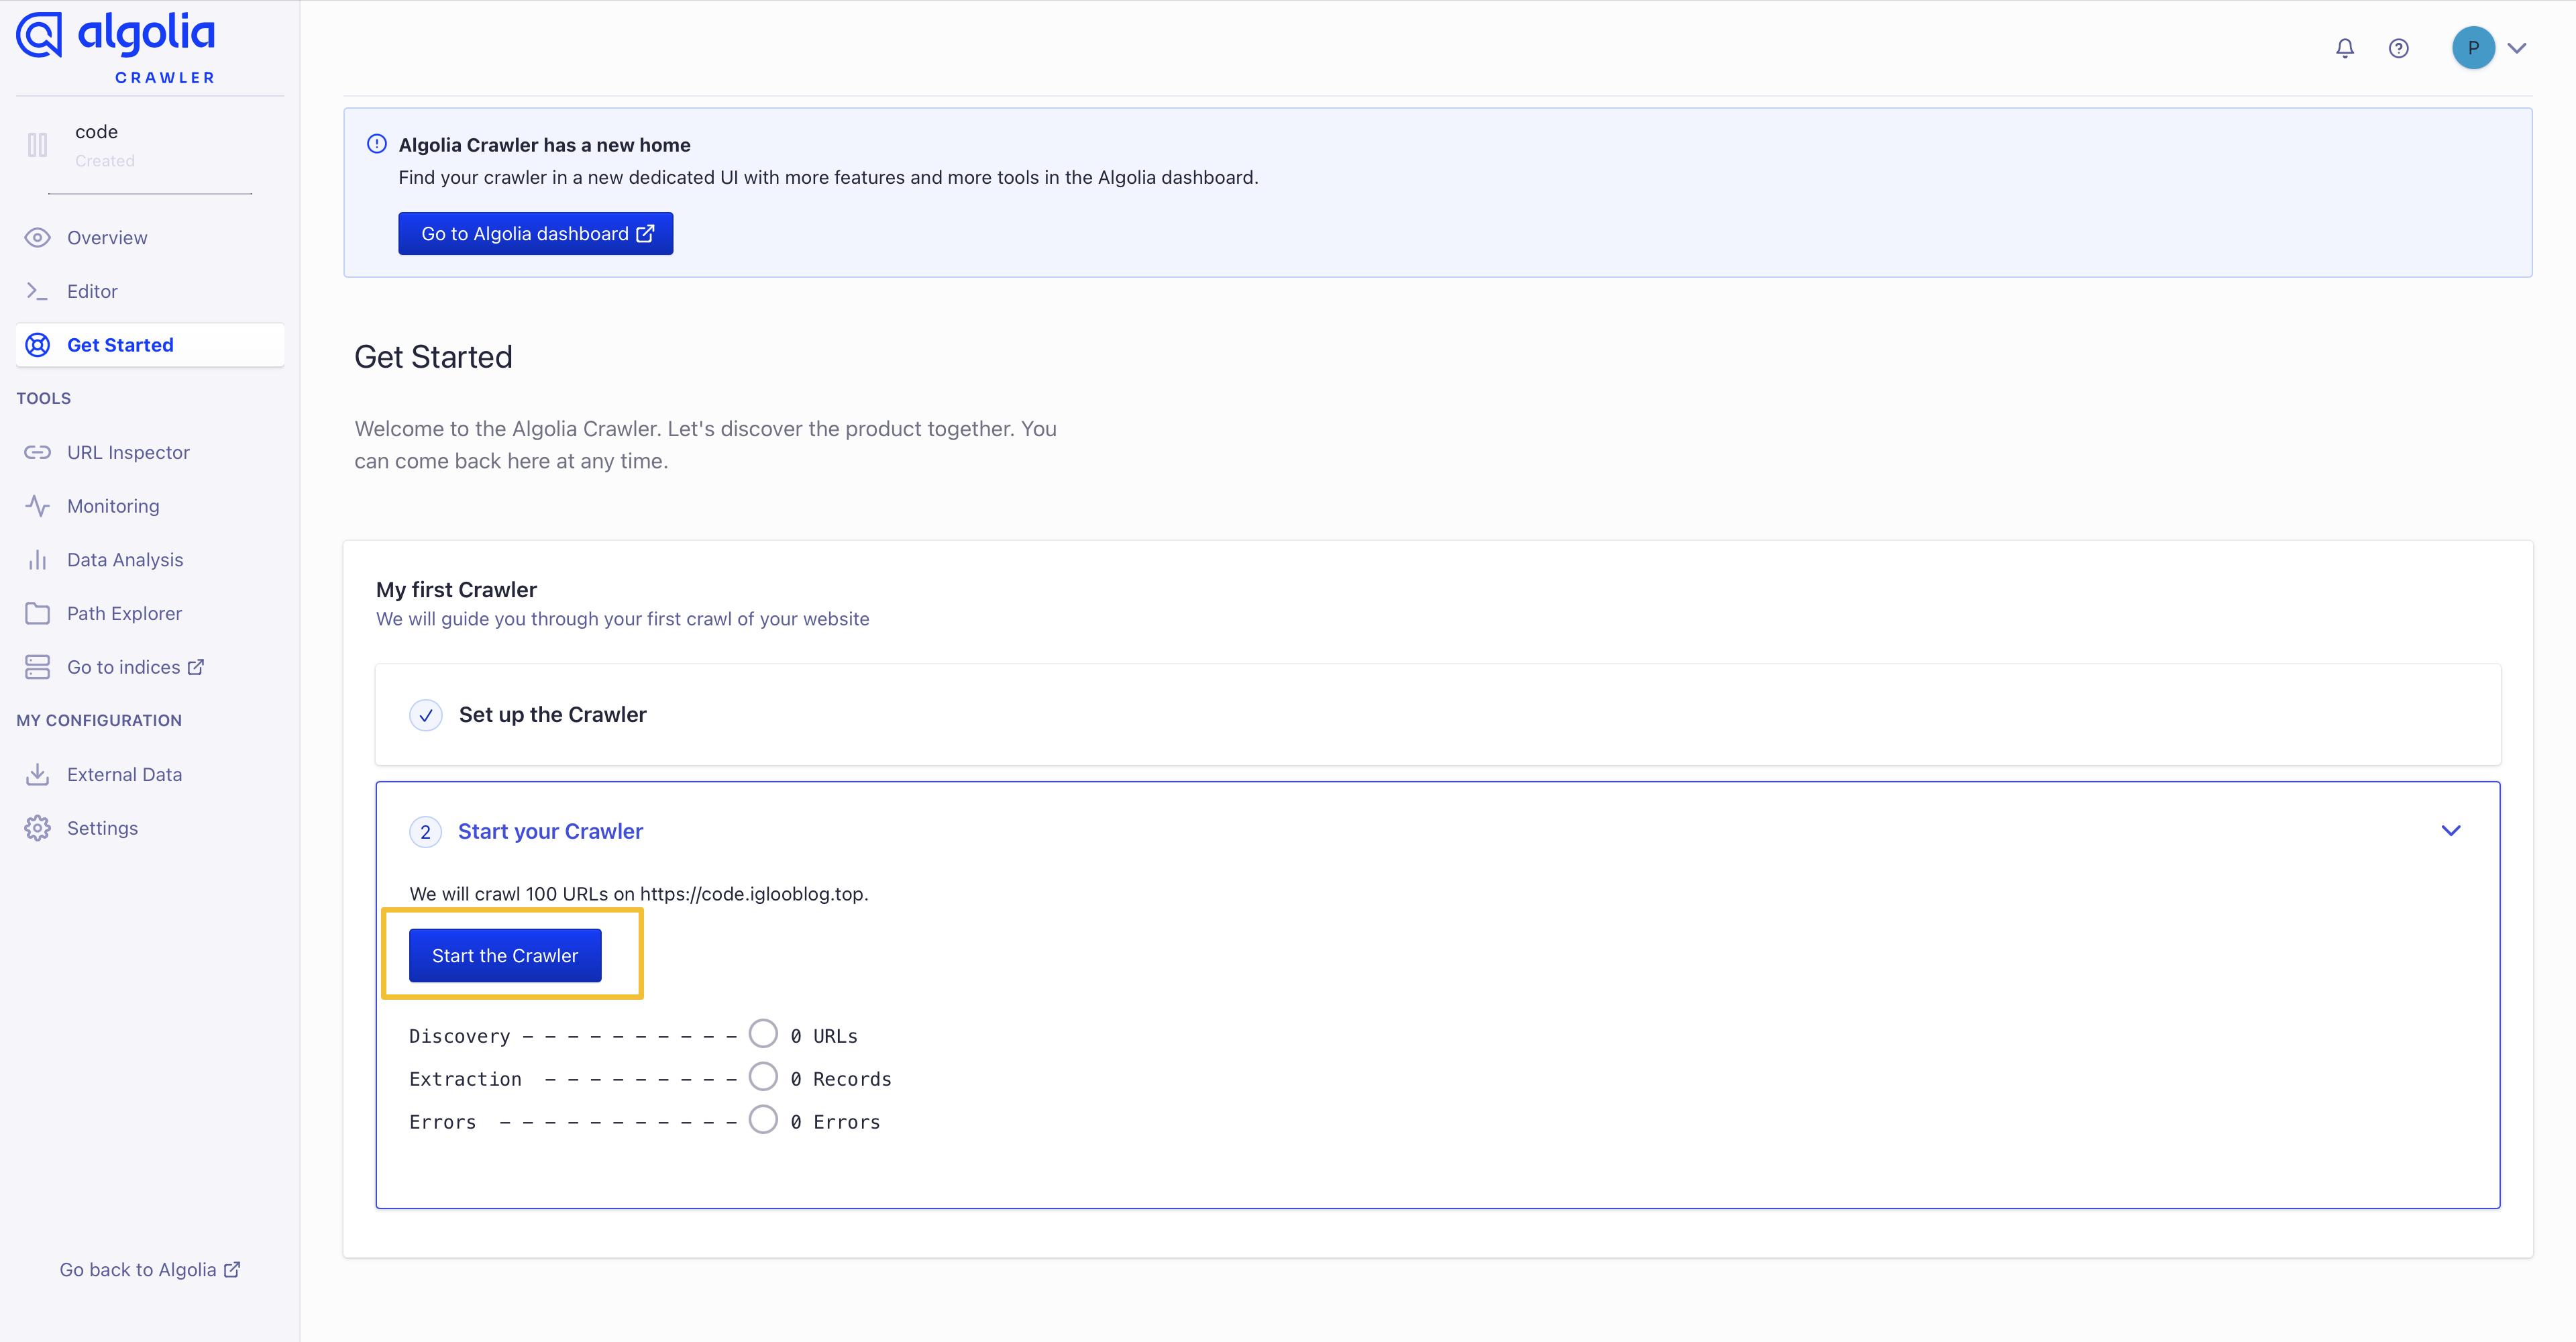Viewport: 2576px width, 1342px height.
Task: Open the help question mark icon
Action: (x=2398, y=48)
